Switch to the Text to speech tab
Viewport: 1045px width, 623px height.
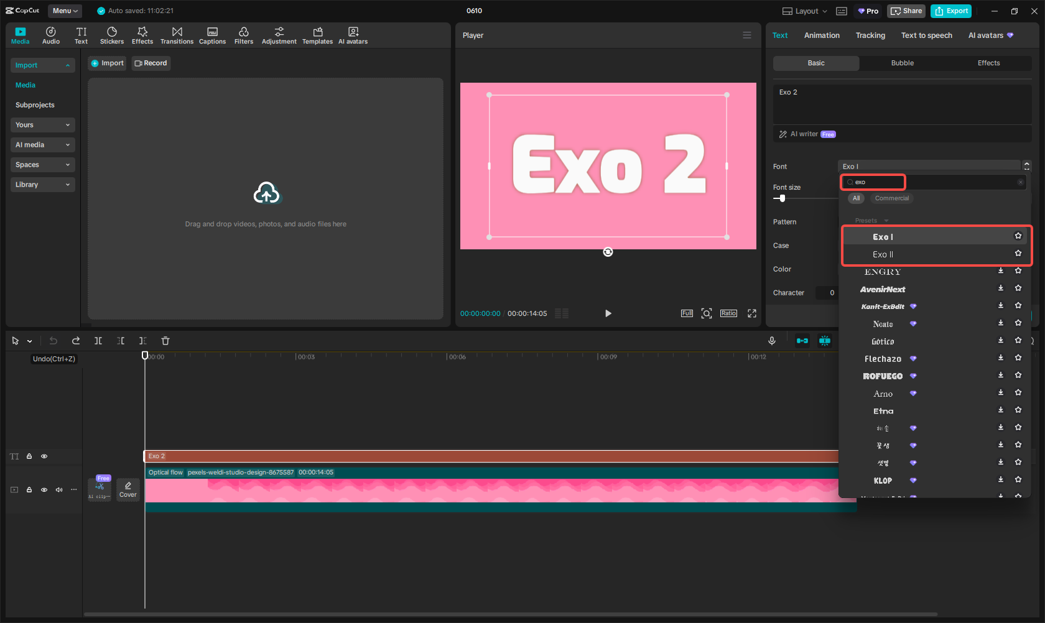click(x=926, y=35)
